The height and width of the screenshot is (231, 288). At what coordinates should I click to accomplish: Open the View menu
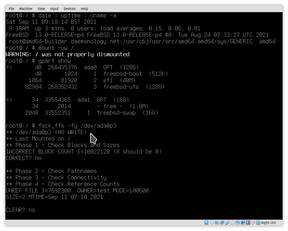click(41, 9)
